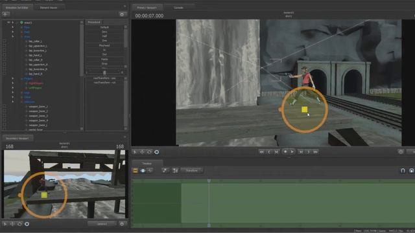Switch to Element Viewer tab

coord(49,8)
